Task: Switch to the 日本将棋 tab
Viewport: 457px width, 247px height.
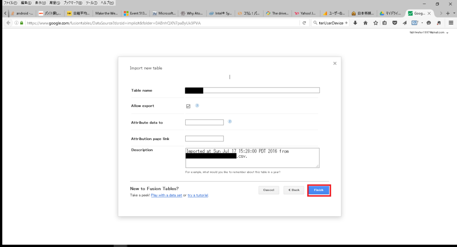Action: [362, 13]
